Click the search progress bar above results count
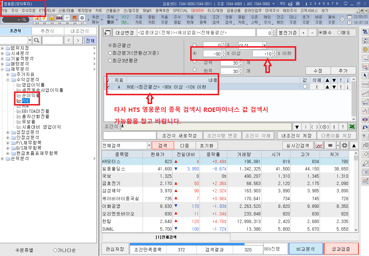Screen dimensions: 369x256 196,244
